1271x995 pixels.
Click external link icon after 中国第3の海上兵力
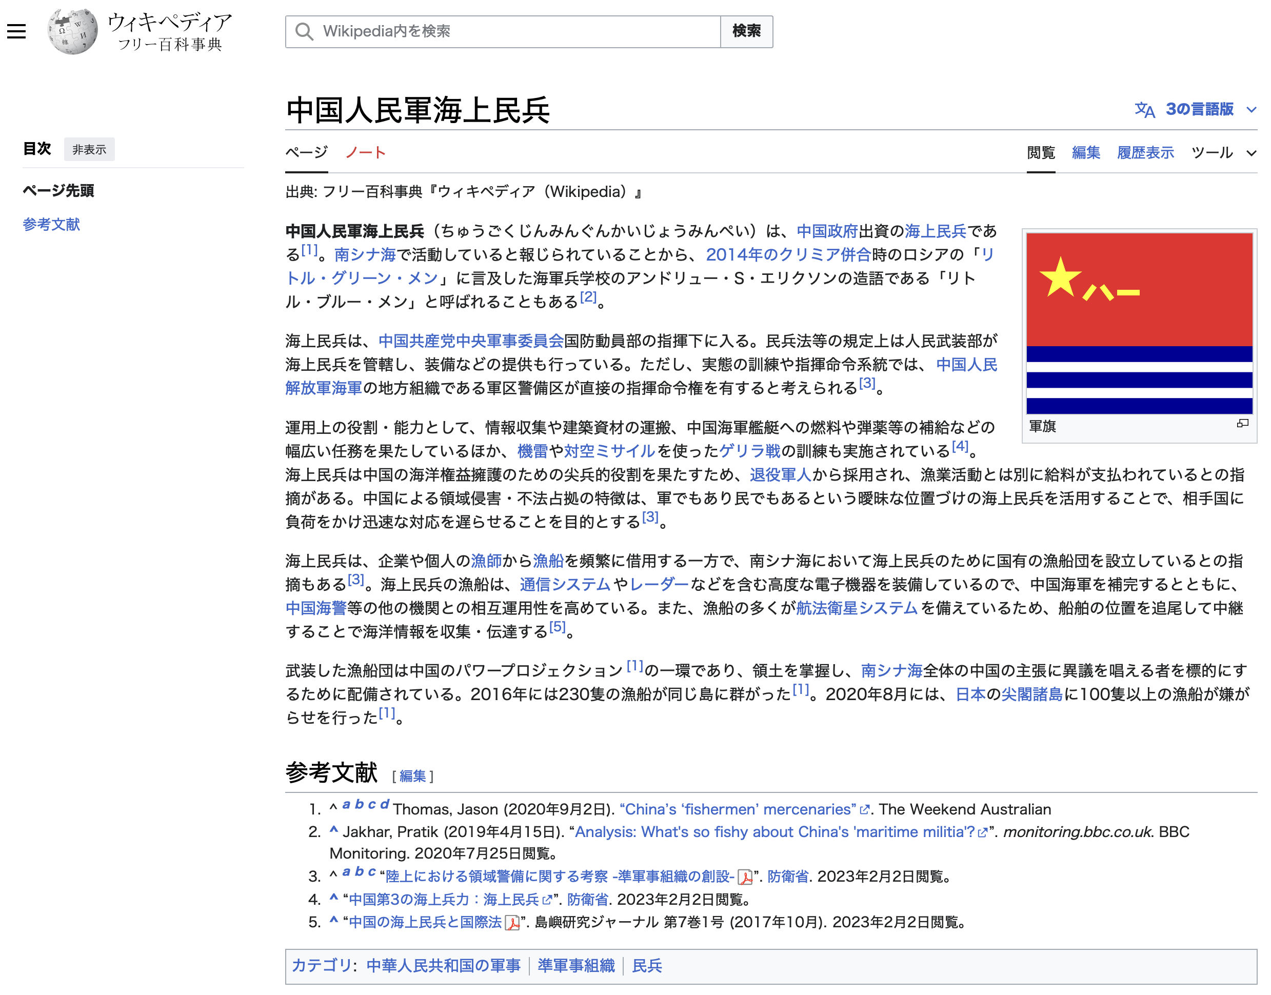[x=546, y=900]
